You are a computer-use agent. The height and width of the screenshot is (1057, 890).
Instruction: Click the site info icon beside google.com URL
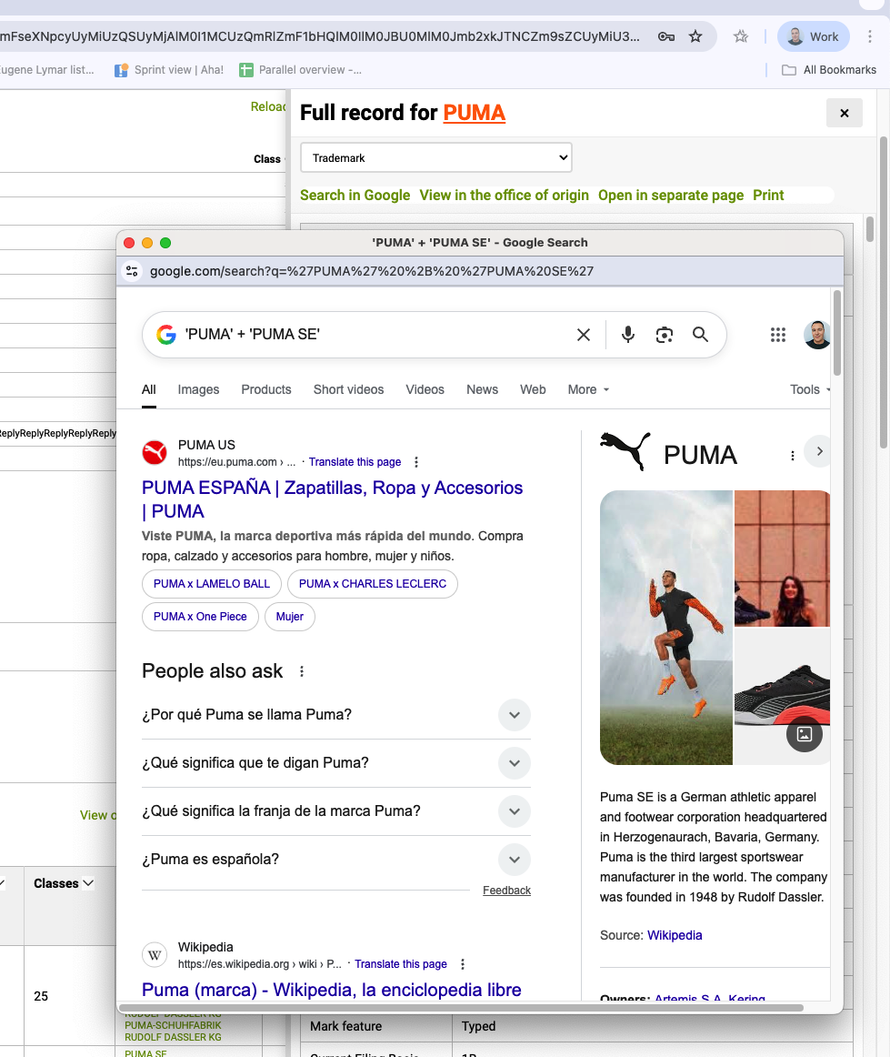(133, 271)
